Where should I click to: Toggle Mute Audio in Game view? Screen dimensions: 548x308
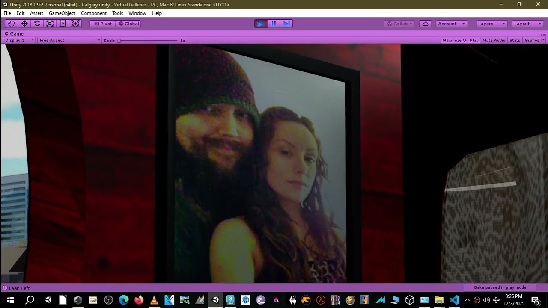point(494,40)
